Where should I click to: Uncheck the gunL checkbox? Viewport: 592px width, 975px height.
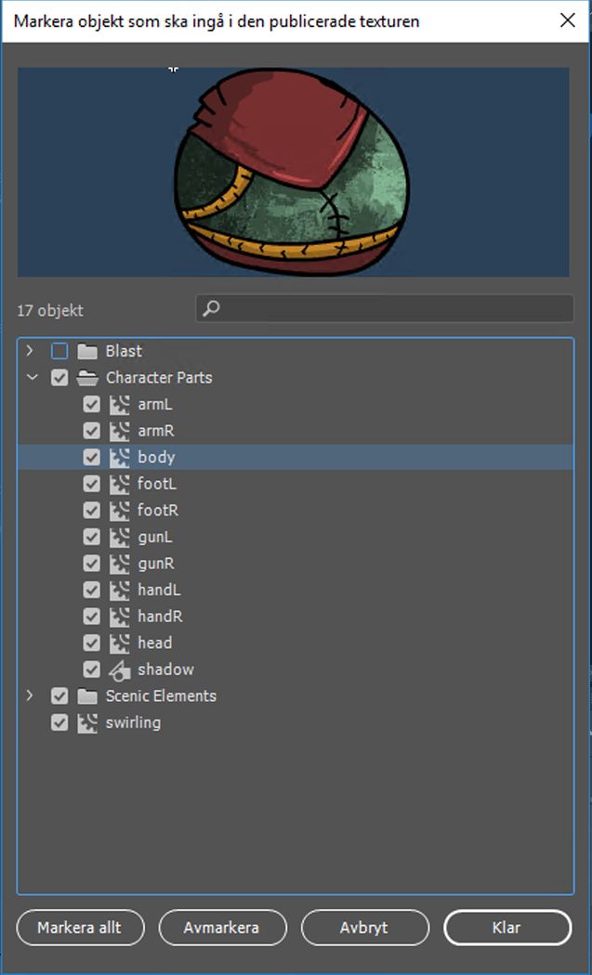click(x=91, y=538)
